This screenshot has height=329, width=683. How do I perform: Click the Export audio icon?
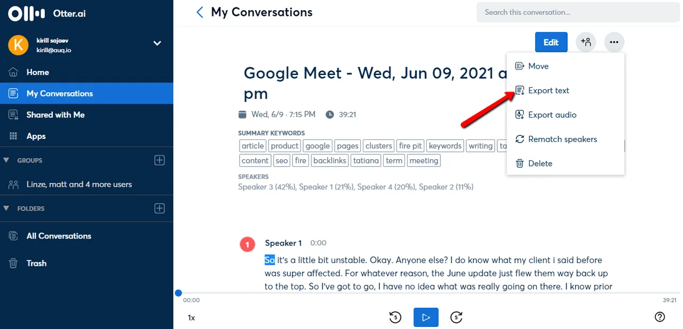click(519, 114)
